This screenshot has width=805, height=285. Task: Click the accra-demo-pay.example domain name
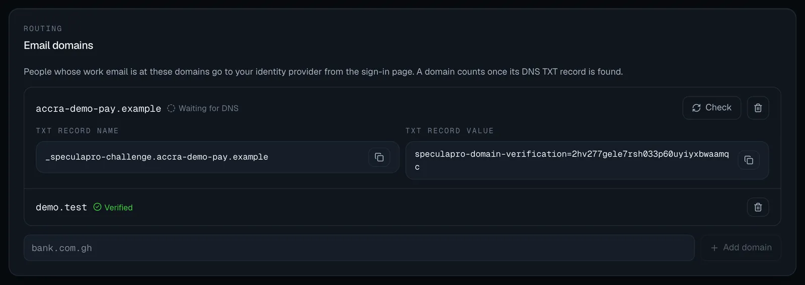(x=98, y=108)
